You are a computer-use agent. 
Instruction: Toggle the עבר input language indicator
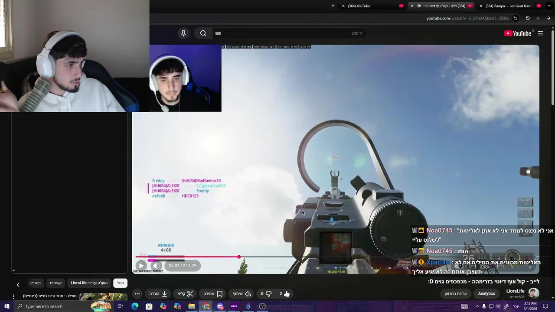click(x=516, y=306)
